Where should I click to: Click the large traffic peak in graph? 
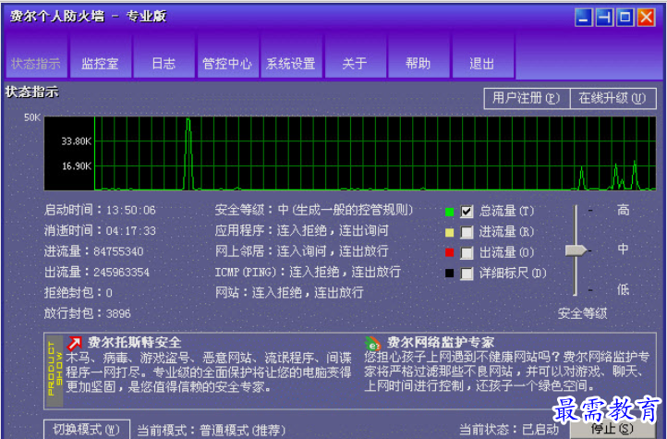[188, 154]
